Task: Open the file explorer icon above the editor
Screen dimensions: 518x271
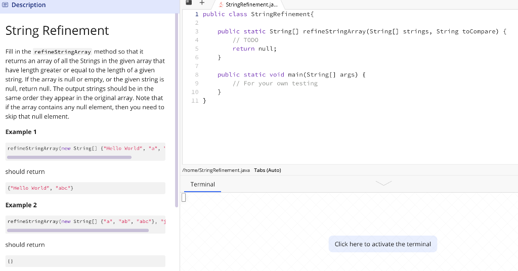Action: click(189, 3)
